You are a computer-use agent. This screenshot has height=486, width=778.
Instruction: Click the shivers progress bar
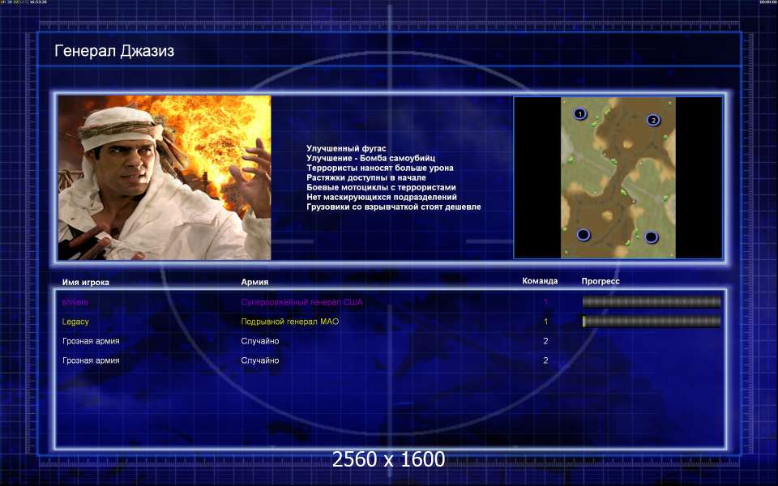pos(651,302)
